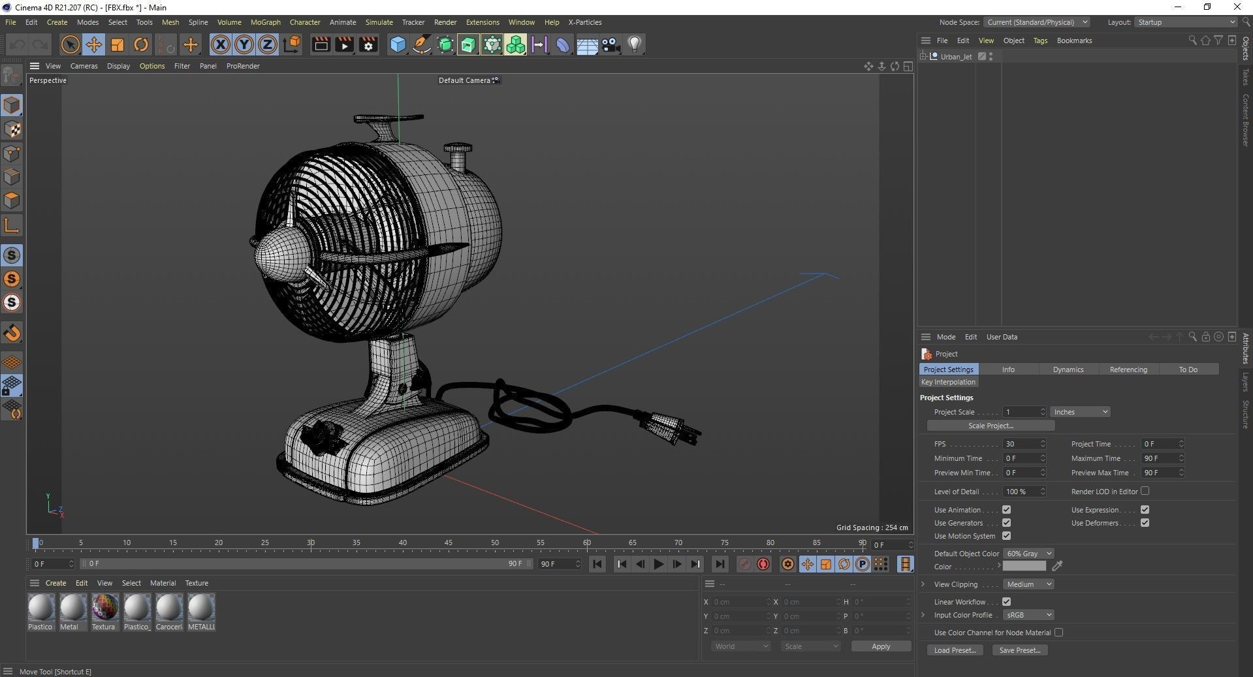The height and width of the screenshot is (677, 1253).
Task: Toggle Linear Workflow checkbox
Action: (1006, 602)
